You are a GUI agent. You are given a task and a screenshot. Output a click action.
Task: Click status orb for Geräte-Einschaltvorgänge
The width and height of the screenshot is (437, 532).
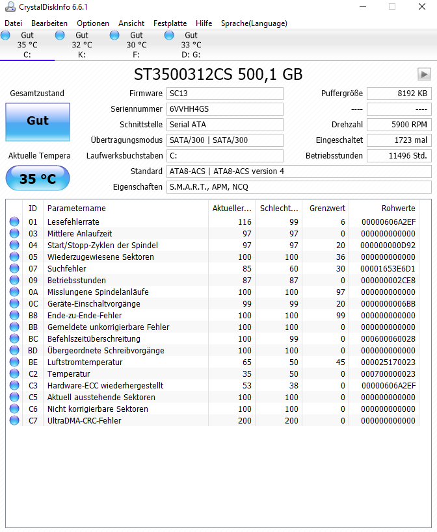(14, 303)
